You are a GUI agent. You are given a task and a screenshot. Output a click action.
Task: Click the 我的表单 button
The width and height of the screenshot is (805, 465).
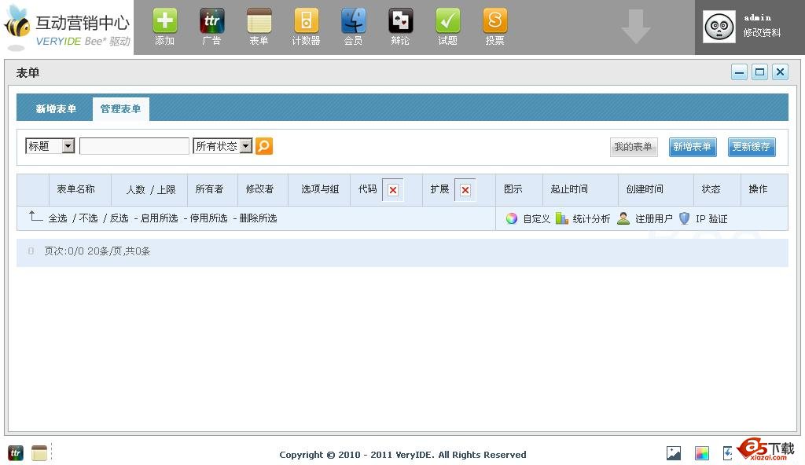(634, 147)
